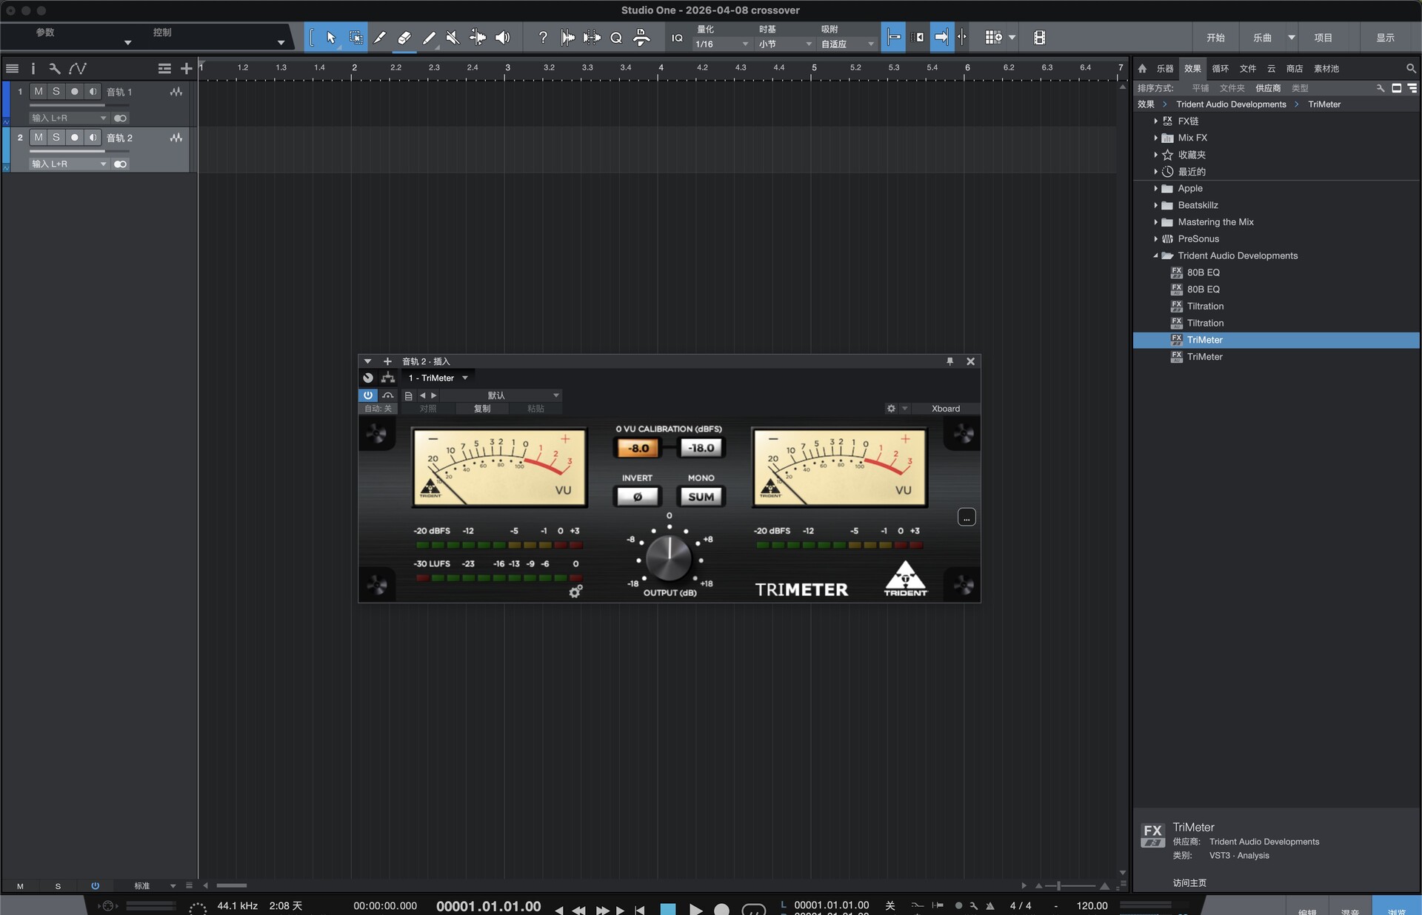
Task: Toggle TriMeter plugin power bypass button
Action: (x=368, y=395)
